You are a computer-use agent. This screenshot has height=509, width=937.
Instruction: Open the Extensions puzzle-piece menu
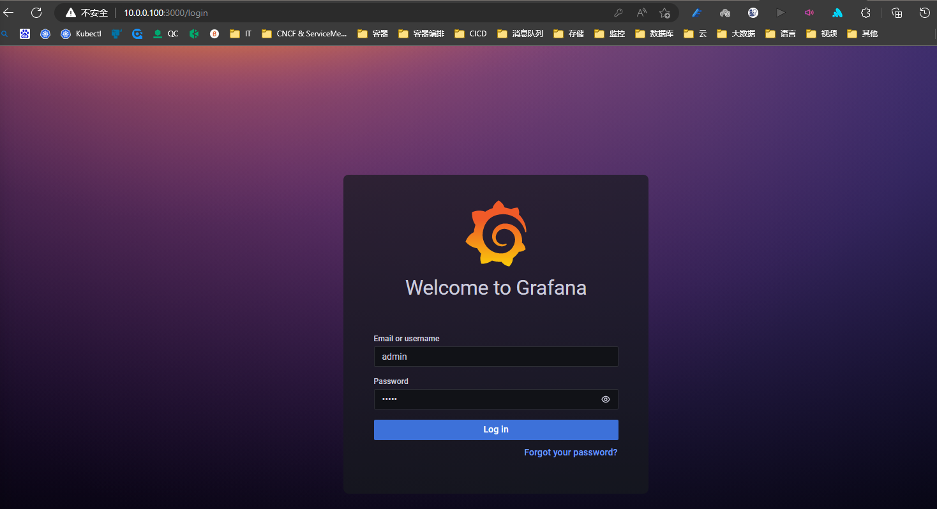pos(866,13)
